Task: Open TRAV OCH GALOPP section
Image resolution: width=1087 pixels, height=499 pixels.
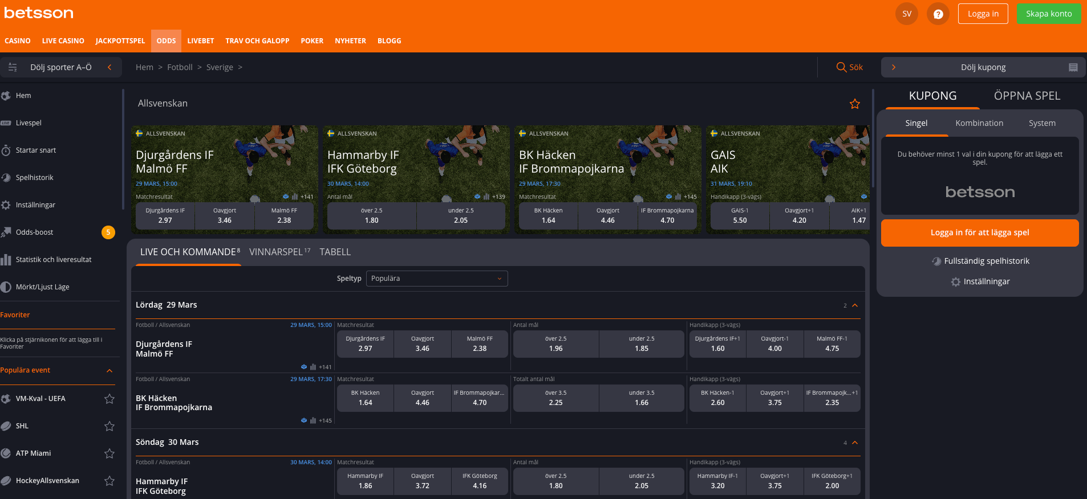Action: 257,41
